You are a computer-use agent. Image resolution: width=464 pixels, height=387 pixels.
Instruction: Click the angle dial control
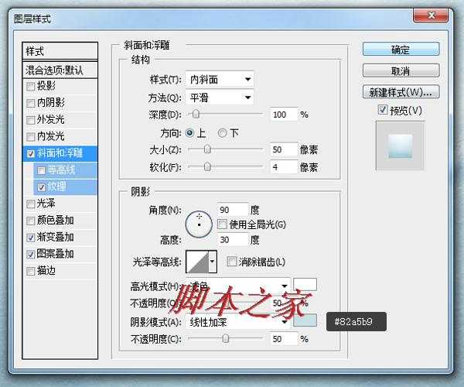point(199,224)
